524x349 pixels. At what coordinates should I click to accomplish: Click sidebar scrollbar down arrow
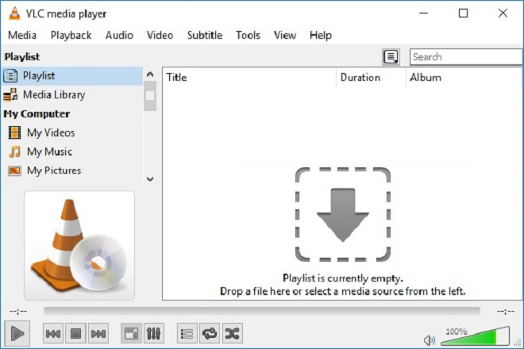click(150, 179)
